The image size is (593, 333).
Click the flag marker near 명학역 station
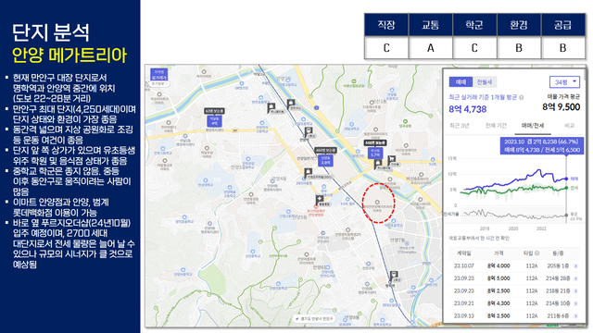[394, 276]
